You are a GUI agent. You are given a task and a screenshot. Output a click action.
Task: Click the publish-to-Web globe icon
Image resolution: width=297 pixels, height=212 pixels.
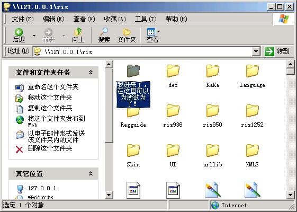(20, 120)
